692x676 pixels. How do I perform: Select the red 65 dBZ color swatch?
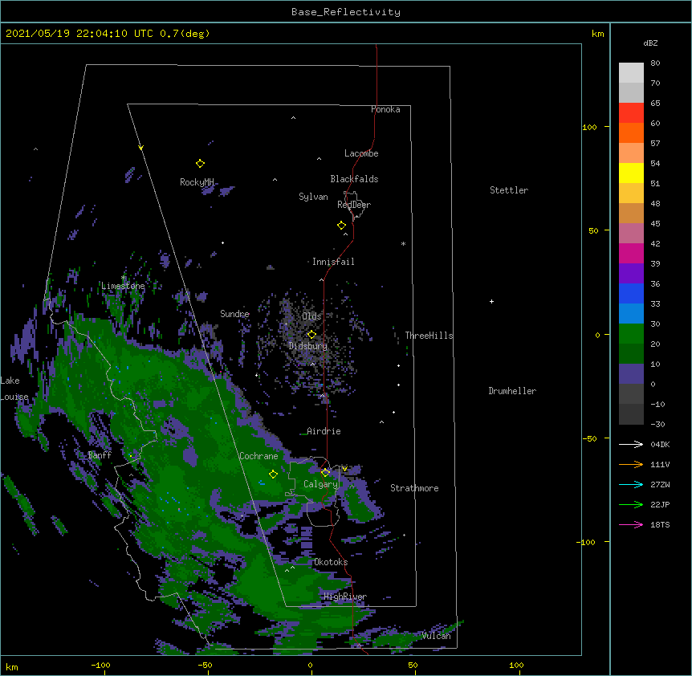[631, 112]
